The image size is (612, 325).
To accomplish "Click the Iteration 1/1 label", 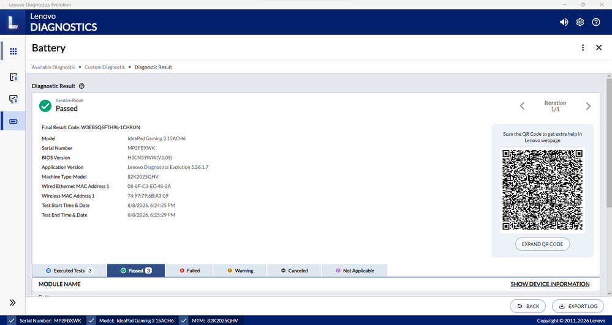I will click(555, 106).
